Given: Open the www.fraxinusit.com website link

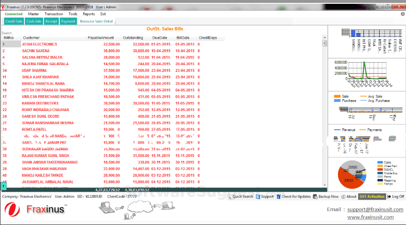Looking at the screenshot, I should click(x=371, y=217).
